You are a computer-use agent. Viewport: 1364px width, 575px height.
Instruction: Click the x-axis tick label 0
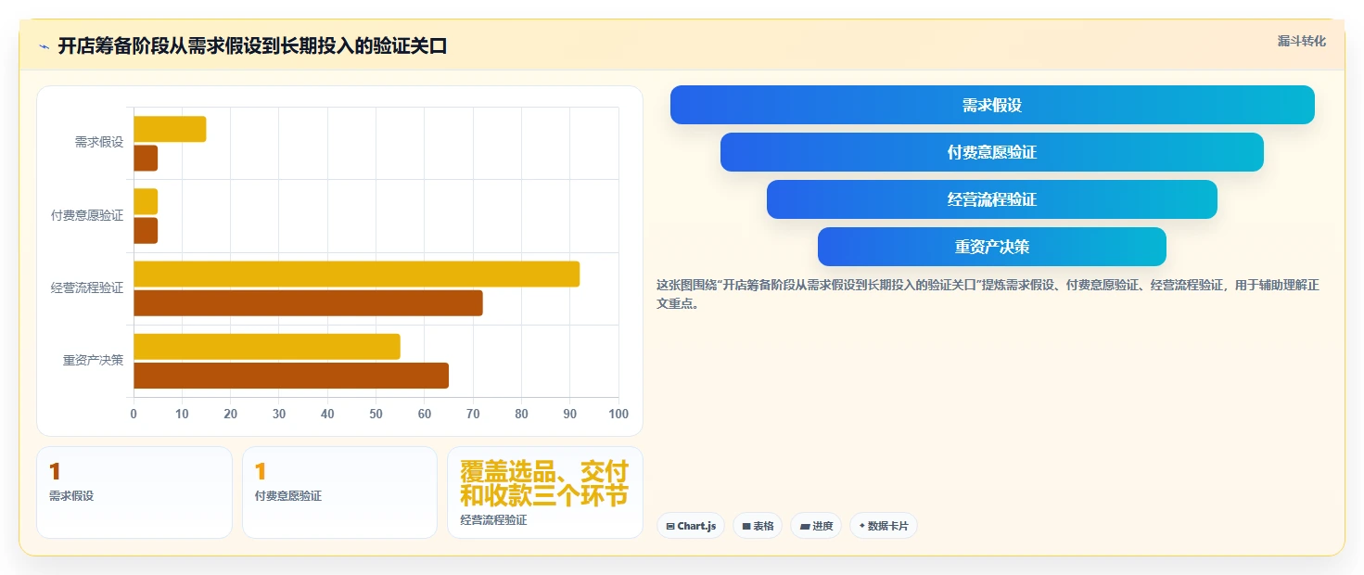134,414
